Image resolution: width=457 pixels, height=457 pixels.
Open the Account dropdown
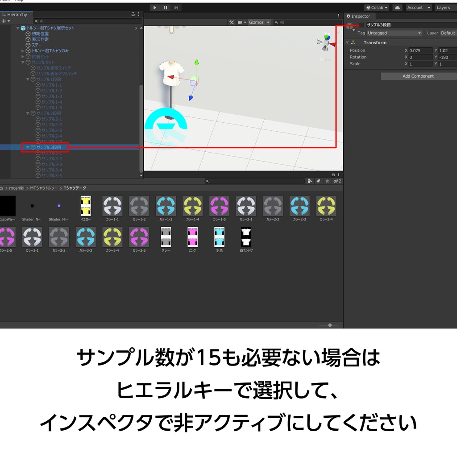pyautogui.click(x=419, y=8)
